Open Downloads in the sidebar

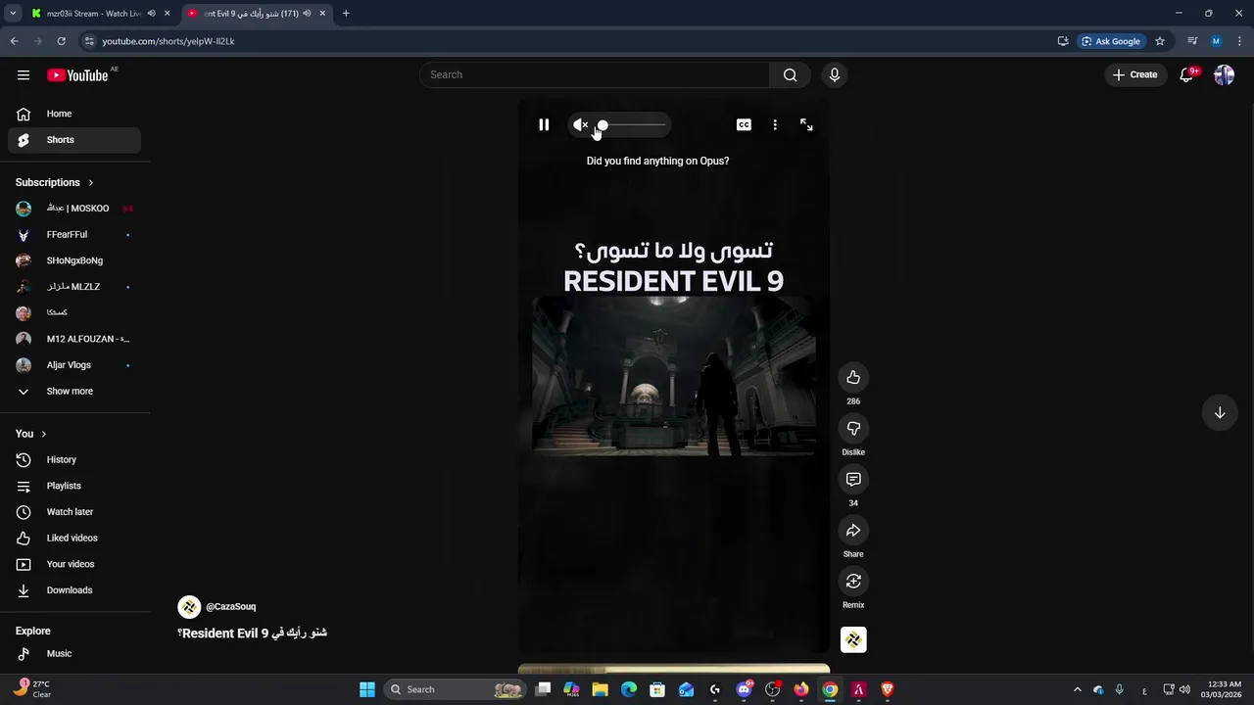coord(74,590)
